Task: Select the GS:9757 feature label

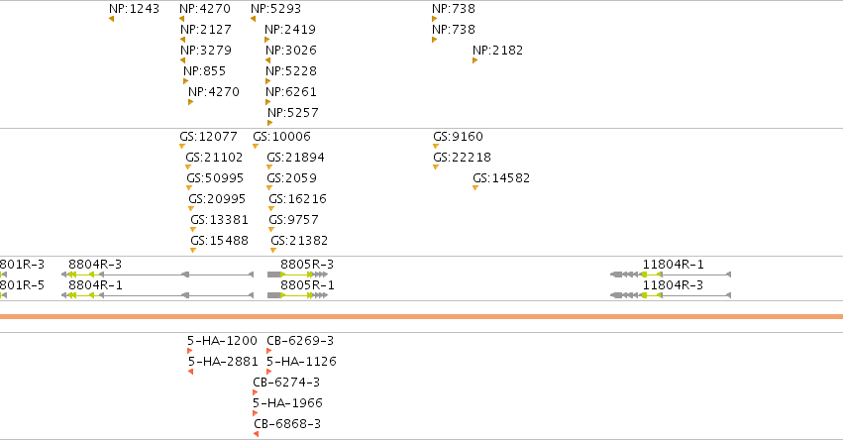Action: coord(293,219)
